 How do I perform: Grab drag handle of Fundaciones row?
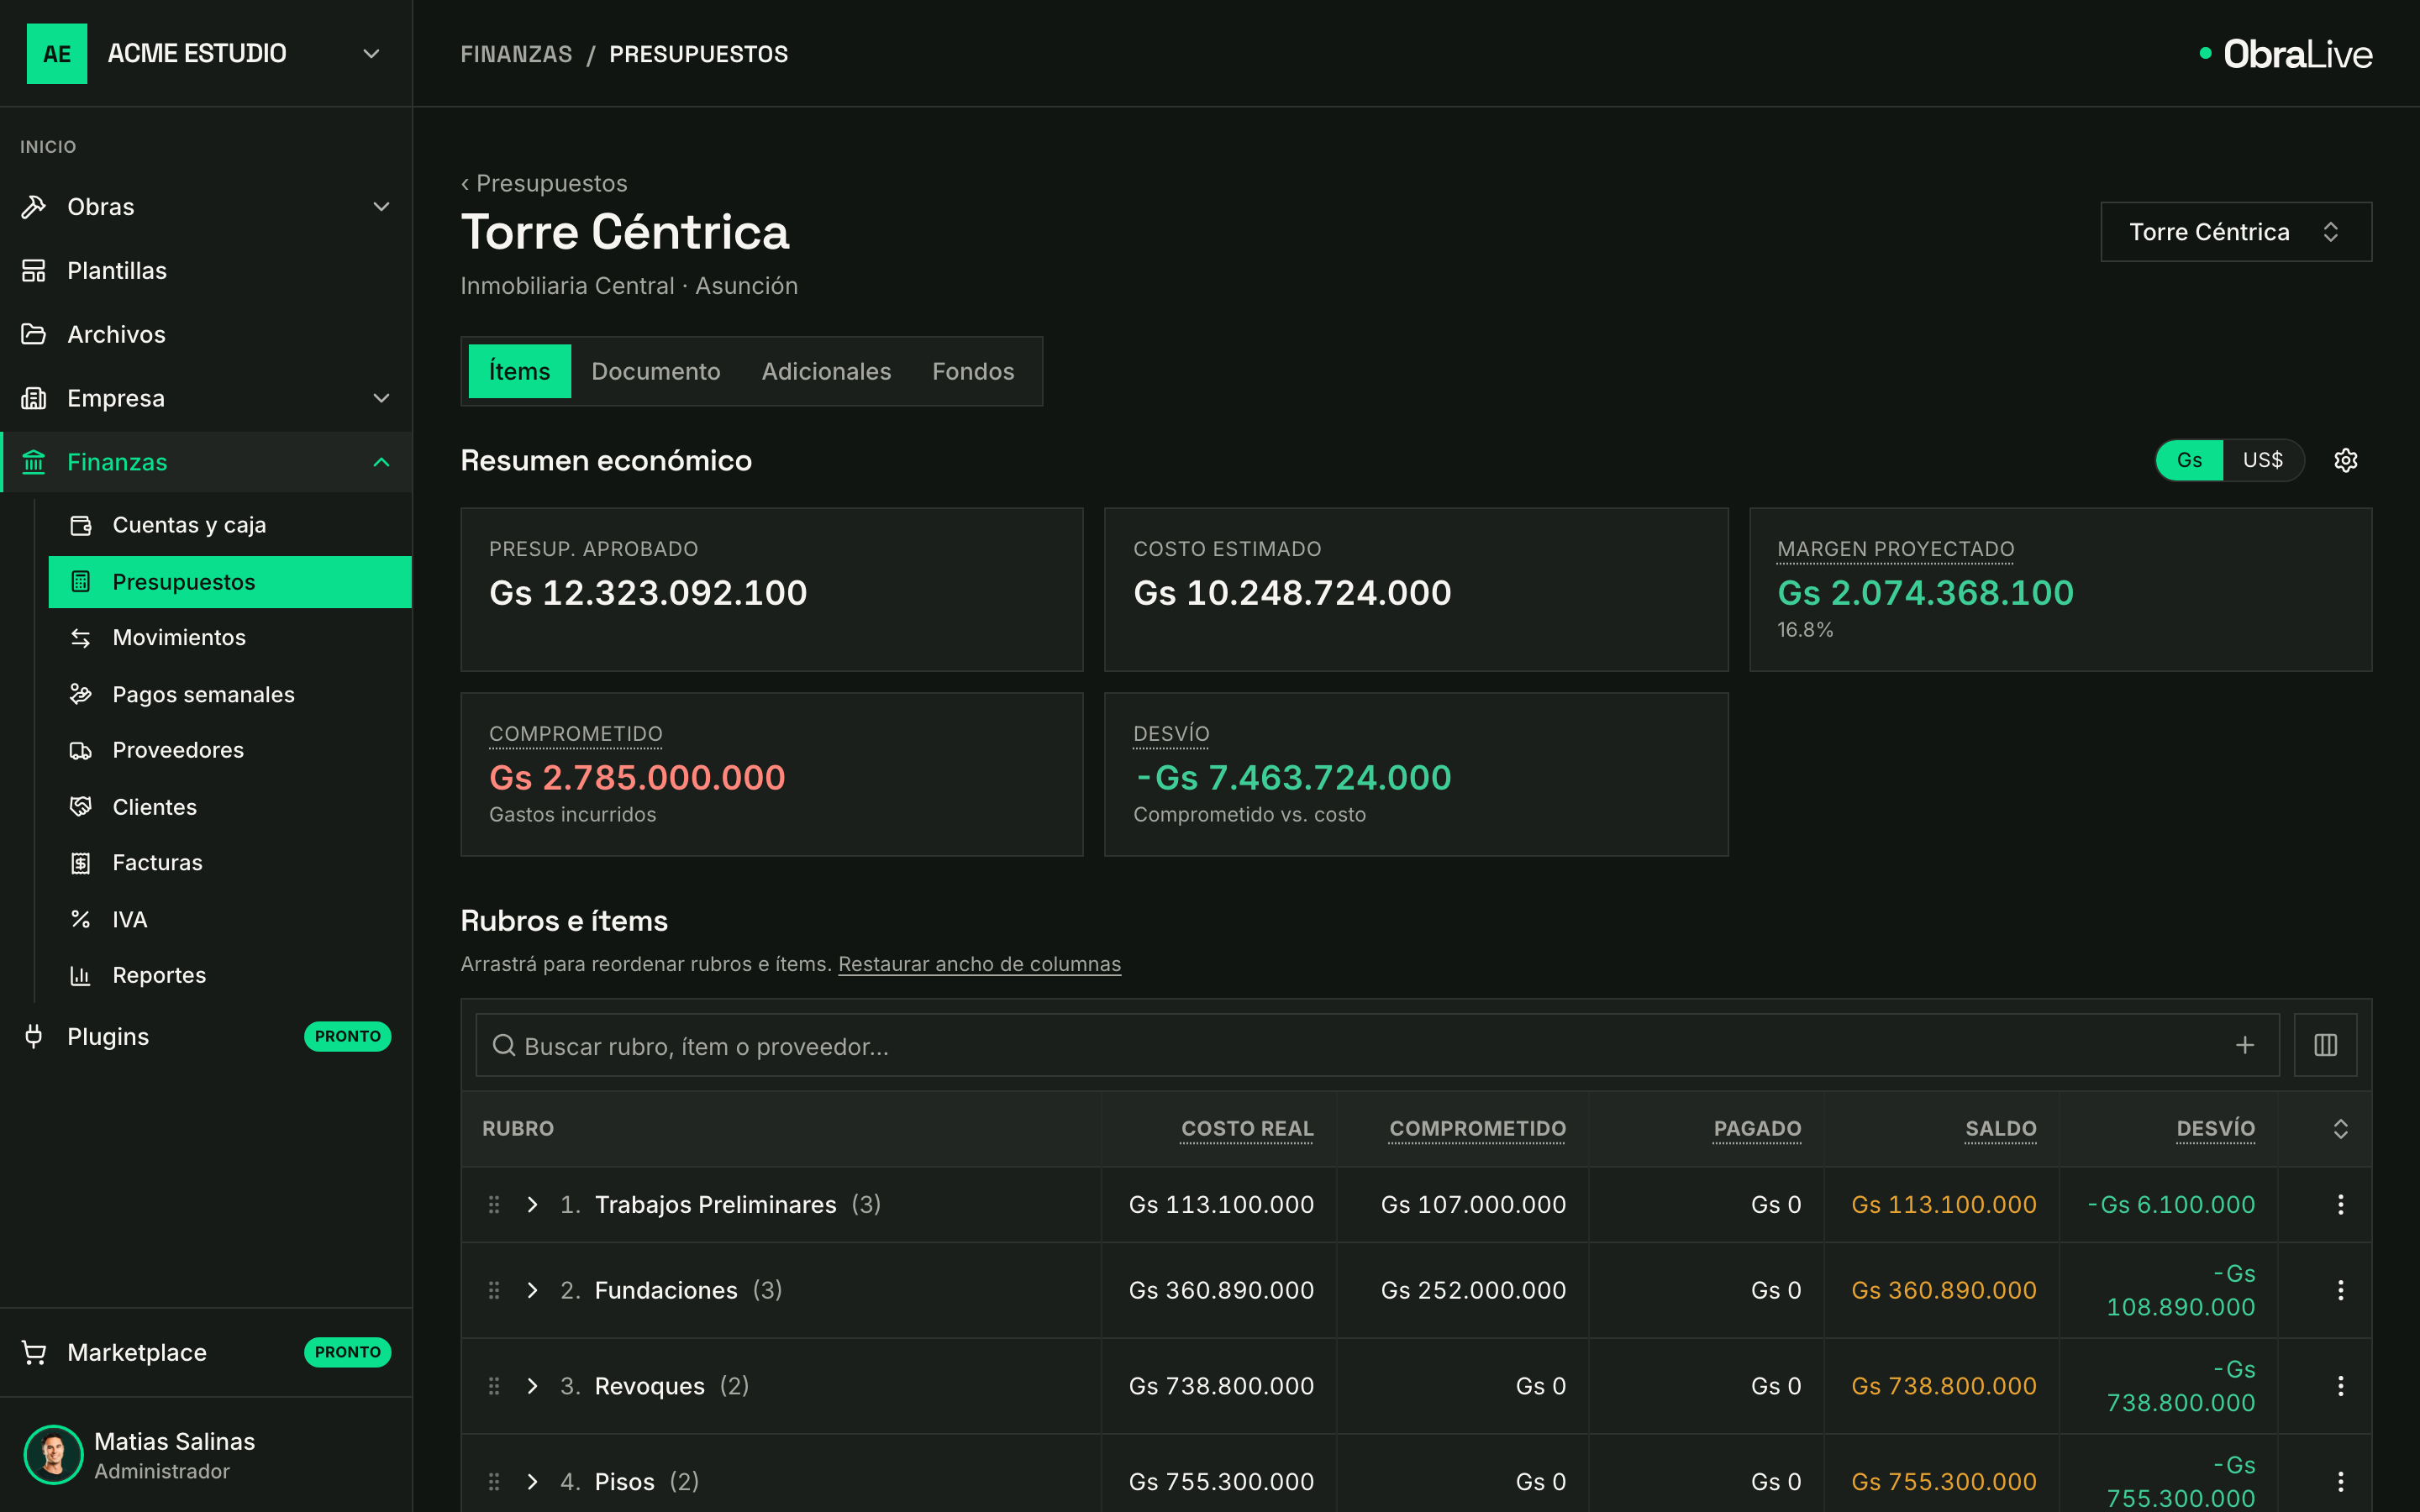pos(494,1290)
